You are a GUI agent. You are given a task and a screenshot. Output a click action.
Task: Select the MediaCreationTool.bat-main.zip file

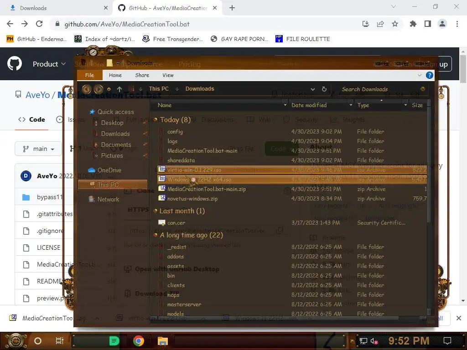click(292, 189)
